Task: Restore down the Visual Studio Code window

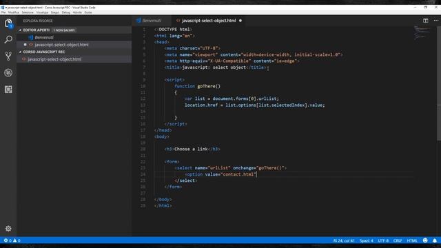Action: 426,8
